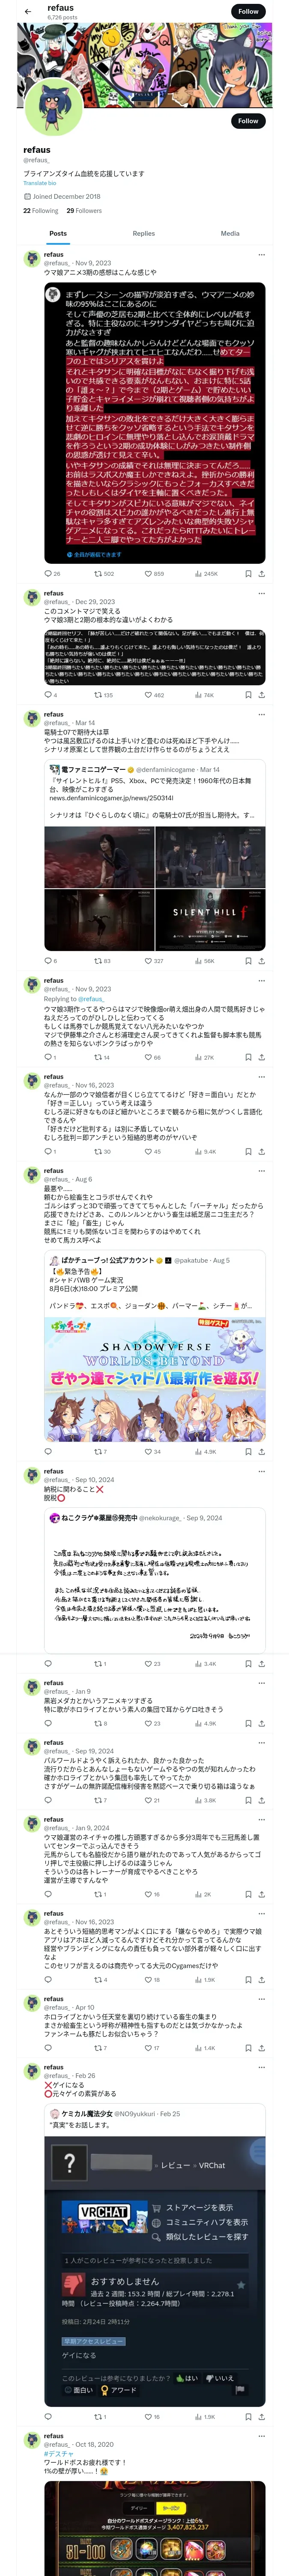This screenshot has height=2576, width=289.
Task: Click the Translate bio link
Action: (40, 183)
